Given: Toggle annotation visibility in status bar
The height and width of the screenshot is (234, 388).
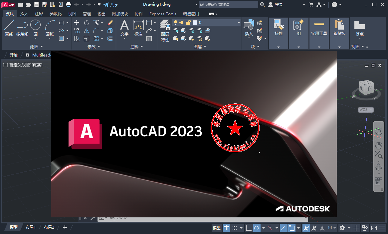Looking at the screenshot, I should pyautogui.click(x=306, y=228).
